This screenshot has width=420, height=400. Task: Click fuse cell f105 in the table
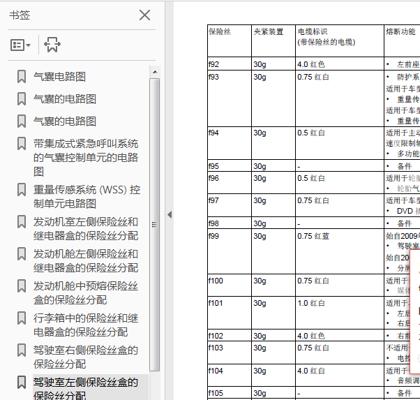[x=230, y=393]
